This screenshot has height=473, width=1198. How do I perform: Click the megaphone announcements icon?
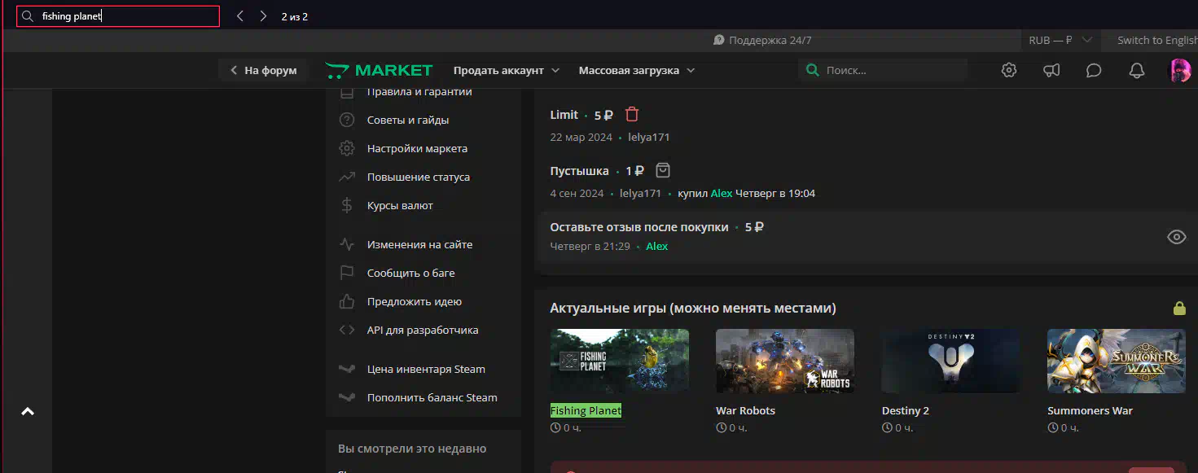point(1051,70)
